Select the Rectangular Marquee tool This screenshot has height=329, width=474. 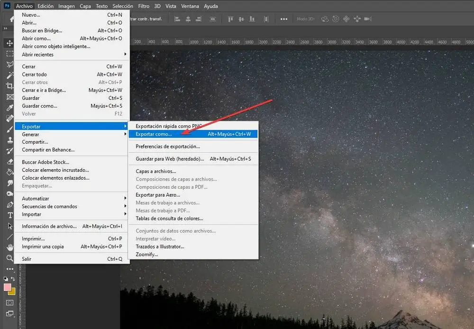[9, 54]
